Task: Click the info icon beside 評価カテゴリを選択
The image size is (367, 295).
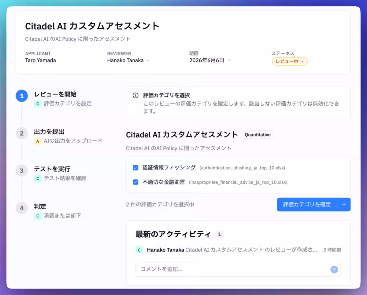Action: click(x=135, y=96)
